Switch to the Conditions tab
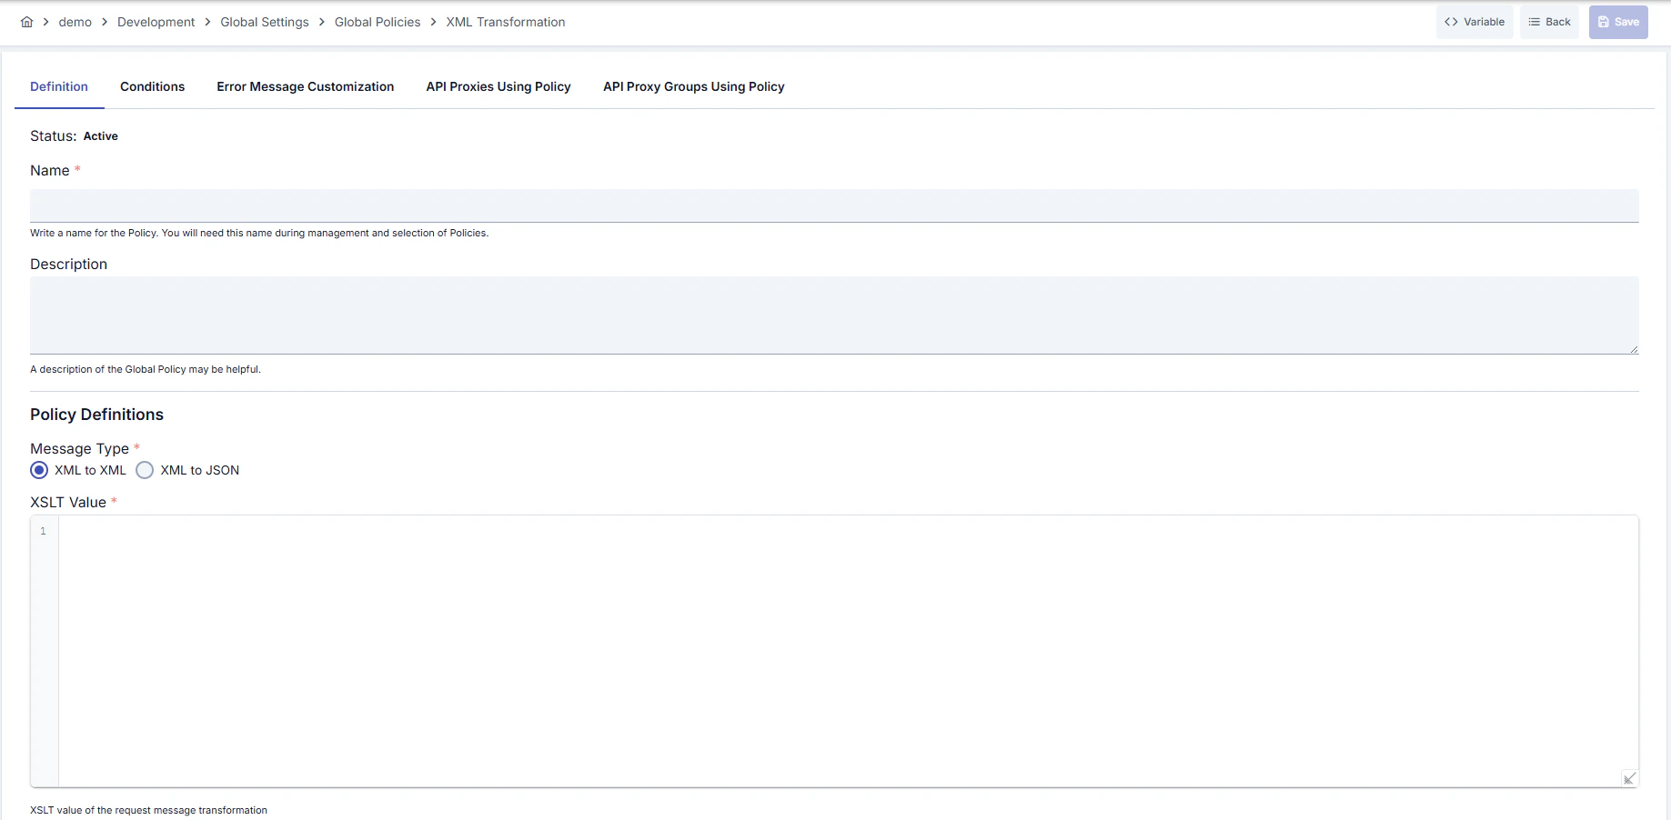This screenshot has height=820, width=1671. pyautogui.click(x=152, y=86)
